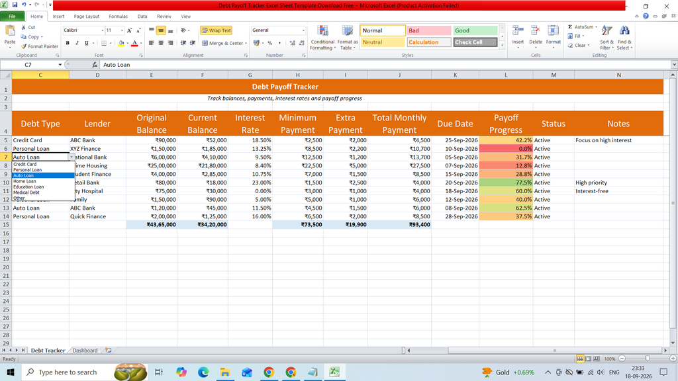
Task: Switch to the Data tab
Action: [x=142, y=17]
